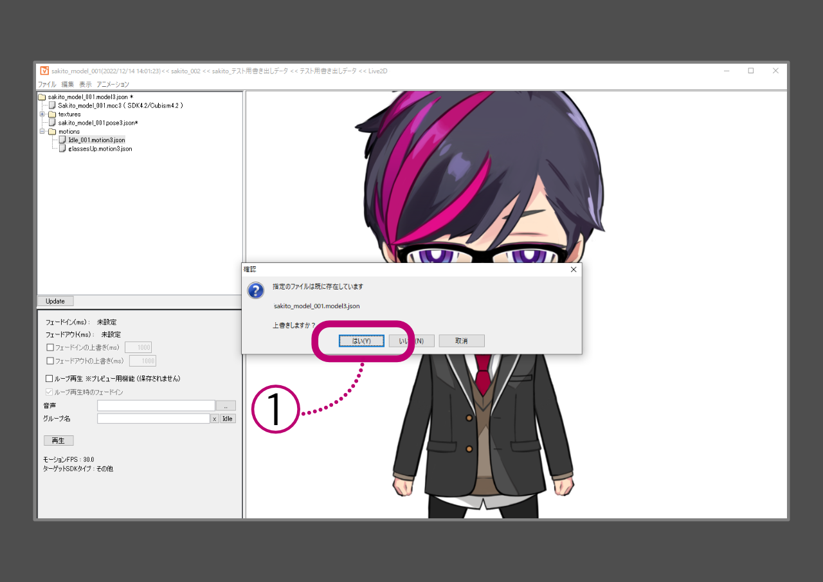Click the フェードイン(ms) 未設定 value
This screenshot has height=582, width=823.
pos(107,322)
